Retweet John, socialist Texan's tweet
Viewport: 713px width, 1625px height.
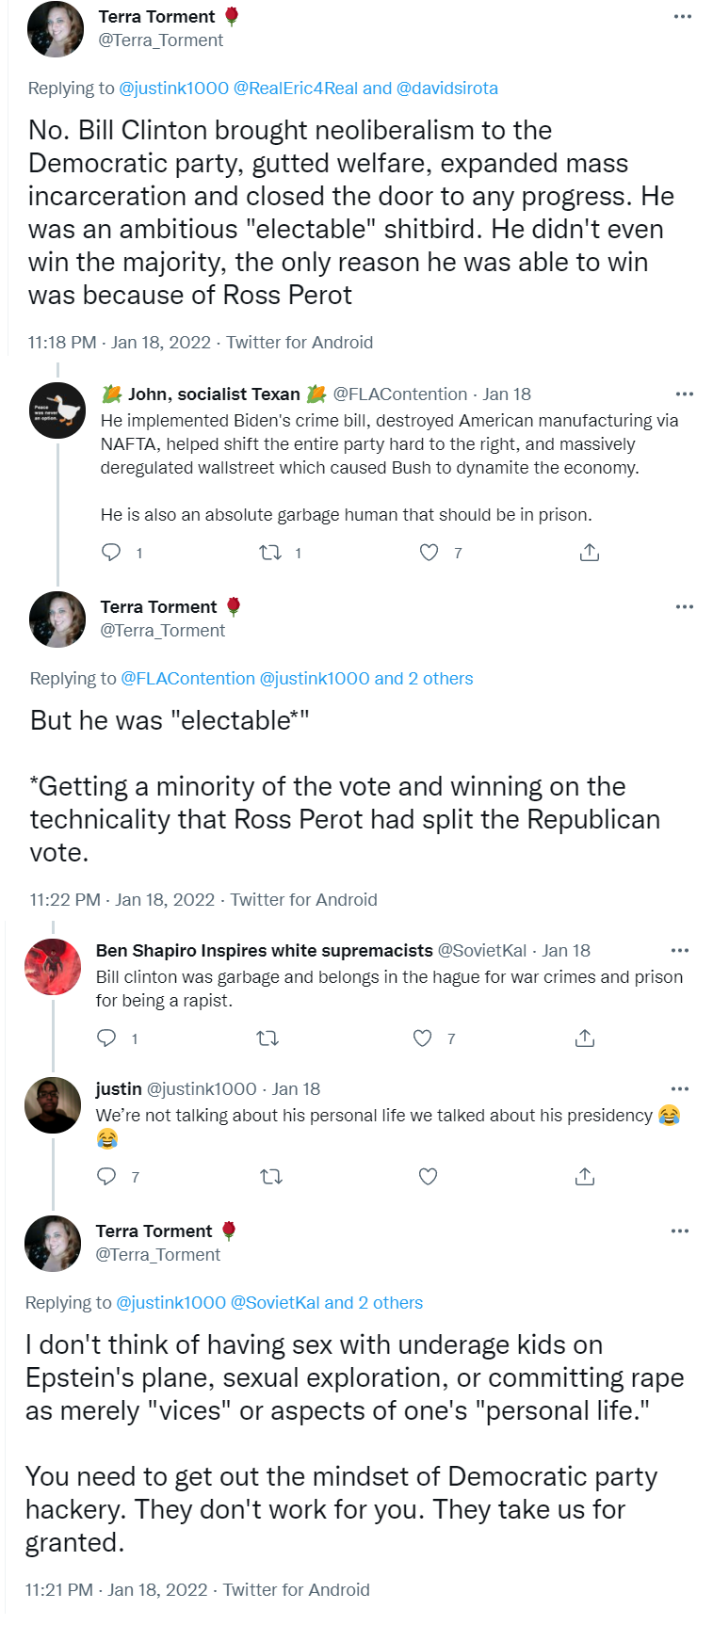(x=270, y=553)
